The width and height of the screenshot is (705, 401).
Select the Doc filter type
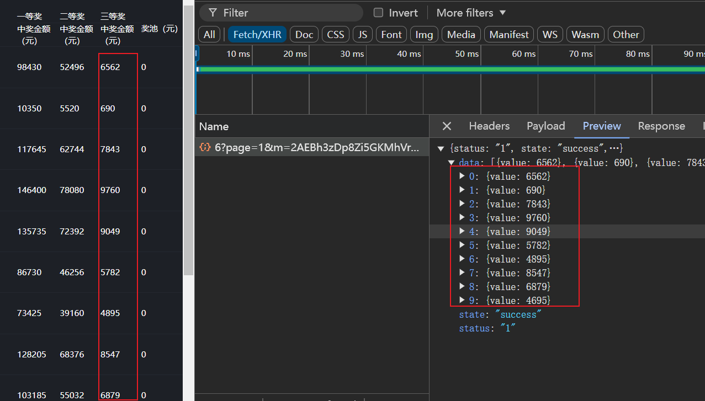[304, 34]
